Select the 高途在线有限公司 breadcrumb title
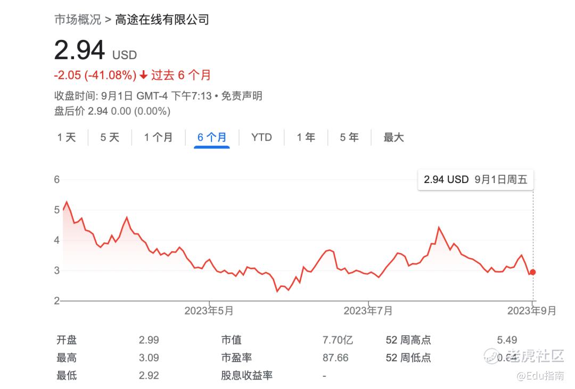 coord(162,20)
